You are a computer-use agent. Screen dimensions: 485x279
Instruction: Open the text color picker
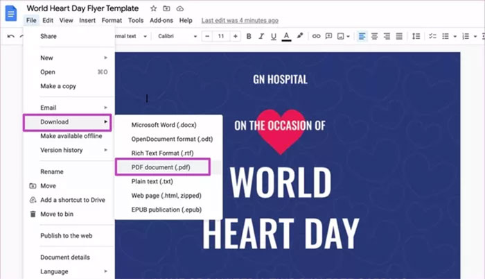coord(286,36)
